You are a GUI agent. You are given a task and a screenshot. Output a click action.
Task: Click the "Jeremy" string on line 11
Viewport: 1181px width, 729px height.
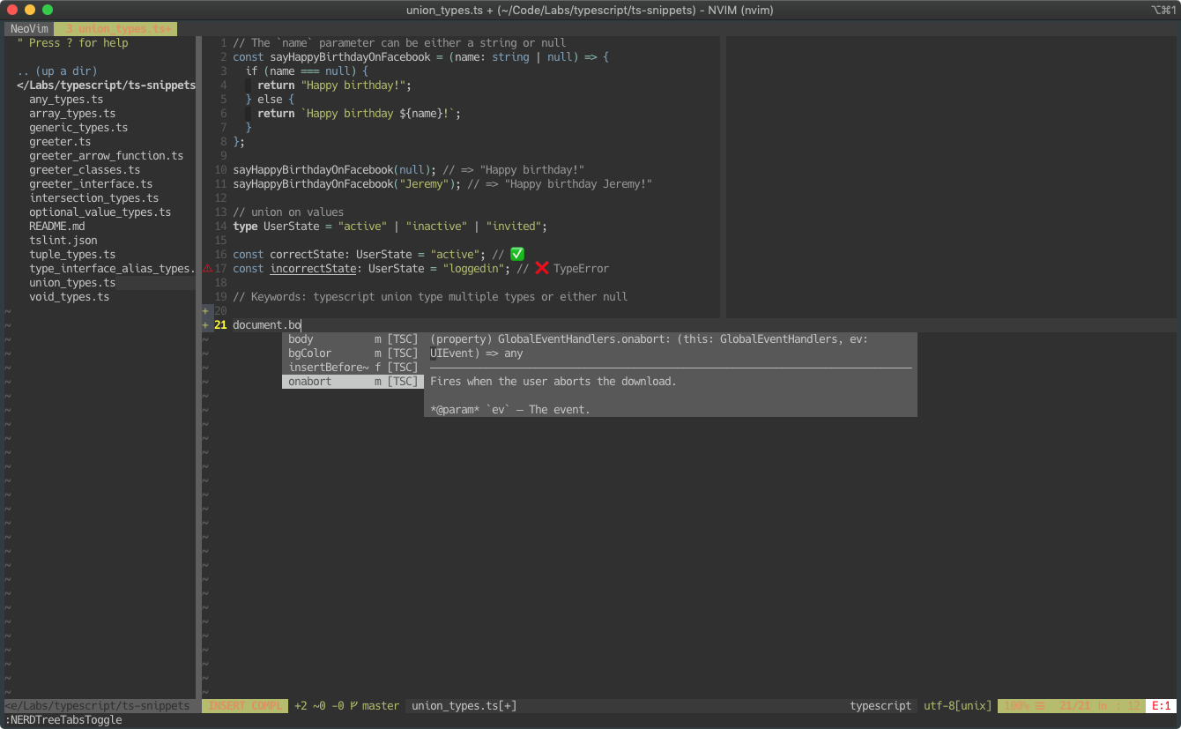[427, 184]
